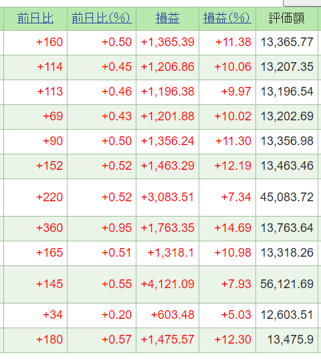Click the 損益(%) column header link
Image resolution: width=321 pixels, height=363 pixels.
227,18
